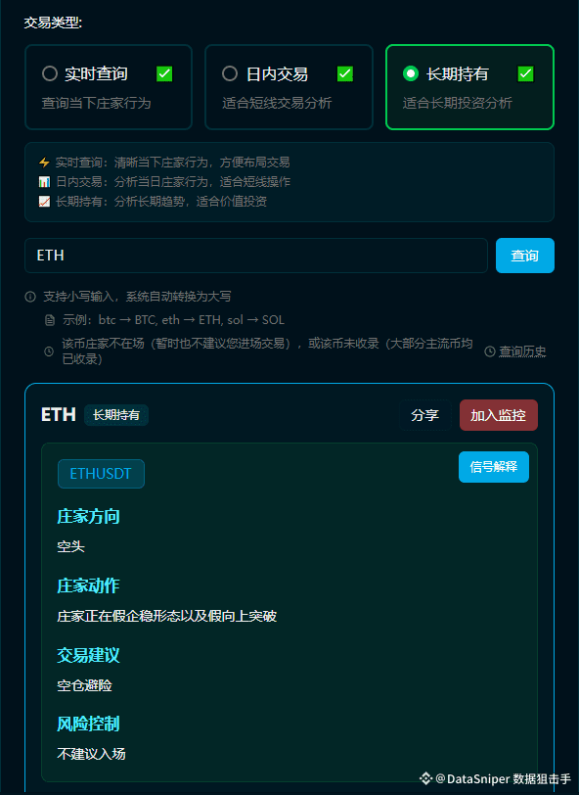The width and height of the screenshot is (579, 795).
Task: Click the clock icon beside 查询历史
Action: click(x=490, y=351)
